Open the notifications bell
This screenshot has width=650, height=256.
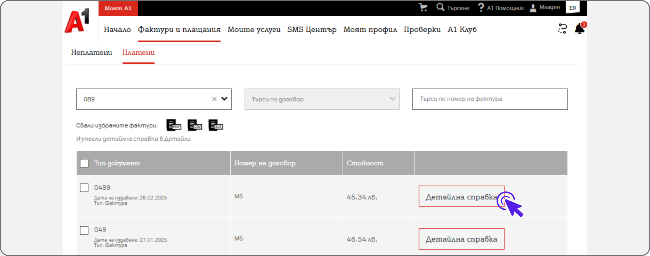pyautogui.click(x=580, y=29)
